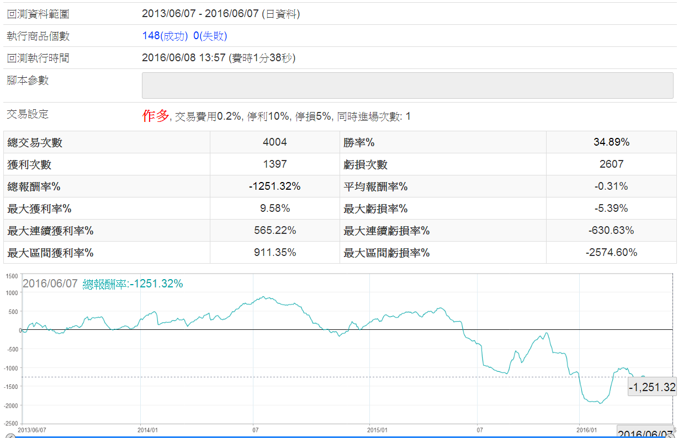This screenshot has height=438, width=678.
Task: Click the 2013/06/07 start date on x-axis
Action: click(32, 429)
